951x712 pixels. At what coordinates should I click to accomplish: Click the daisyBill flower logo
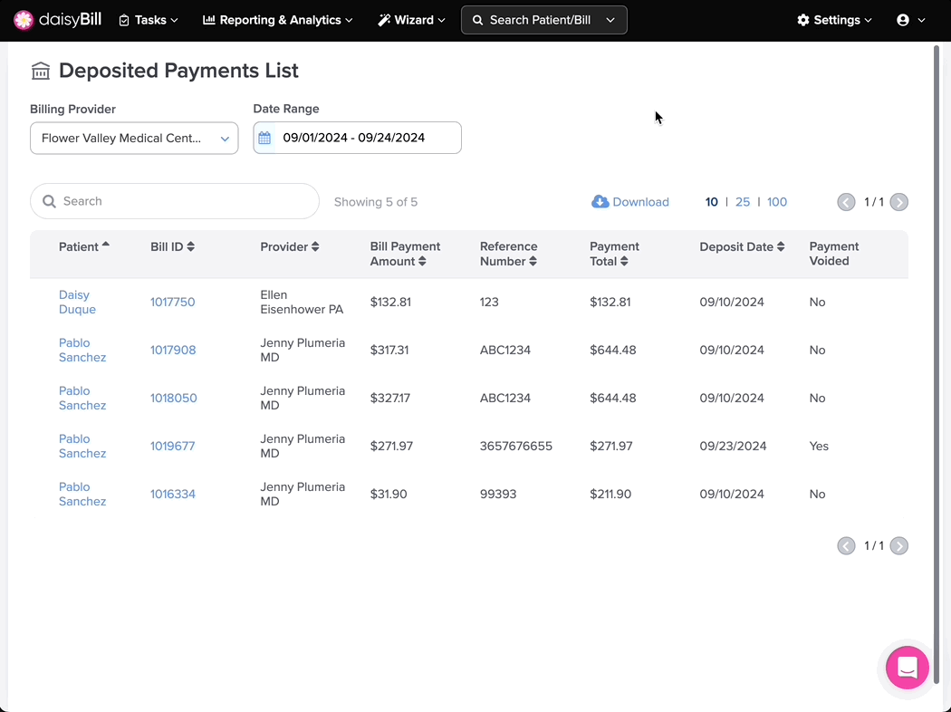tap(24, 20)
